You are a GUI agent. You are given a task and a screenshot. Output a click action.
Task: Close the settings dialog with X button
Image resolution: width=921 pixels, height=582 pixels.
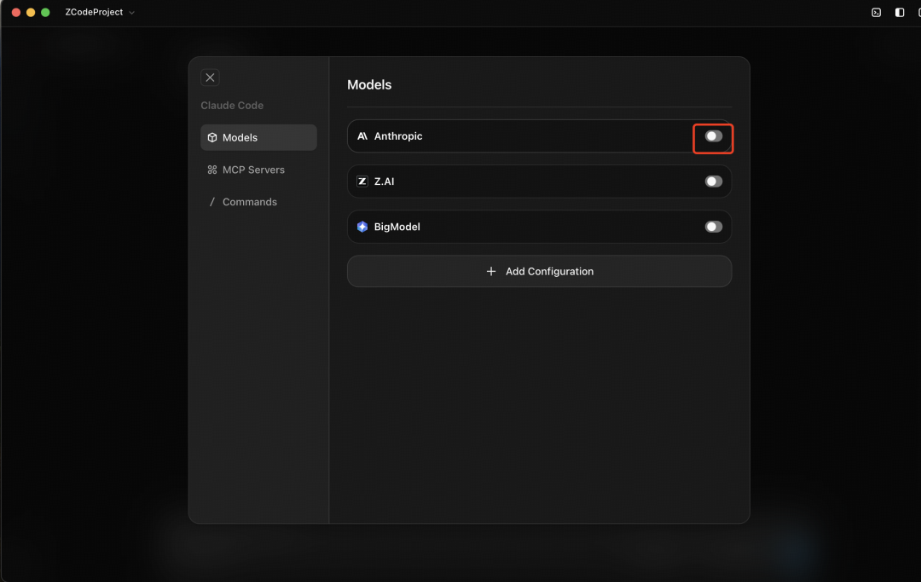click(x=210, y=78)
